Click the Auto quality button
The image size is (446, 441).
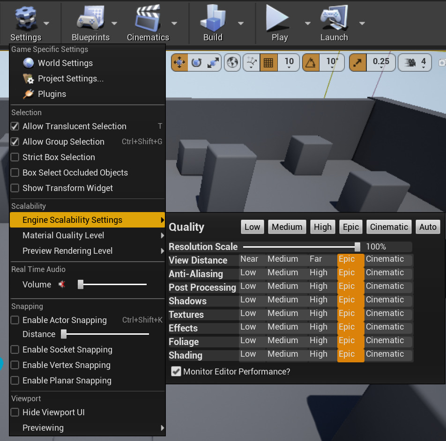[x=428, y=227]
